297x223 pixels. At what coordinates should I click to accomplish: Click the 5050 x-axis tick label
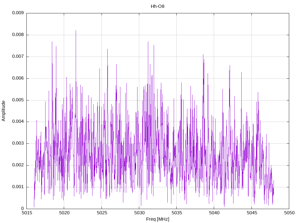(x=289, y=213)
